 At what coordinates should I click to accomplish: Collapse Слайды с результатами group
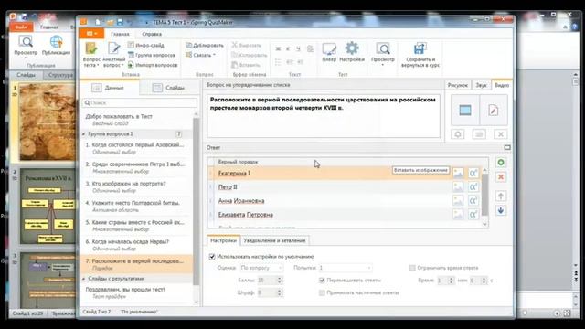tap(84, 279)
